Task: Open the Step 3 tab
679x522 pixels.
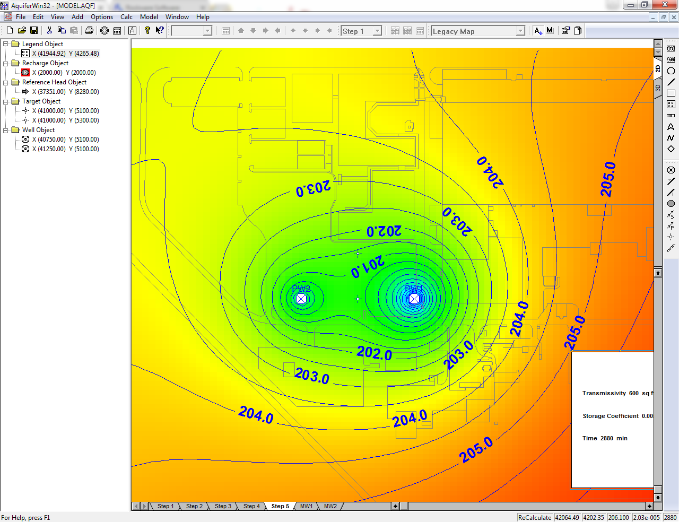Action: 223,506
